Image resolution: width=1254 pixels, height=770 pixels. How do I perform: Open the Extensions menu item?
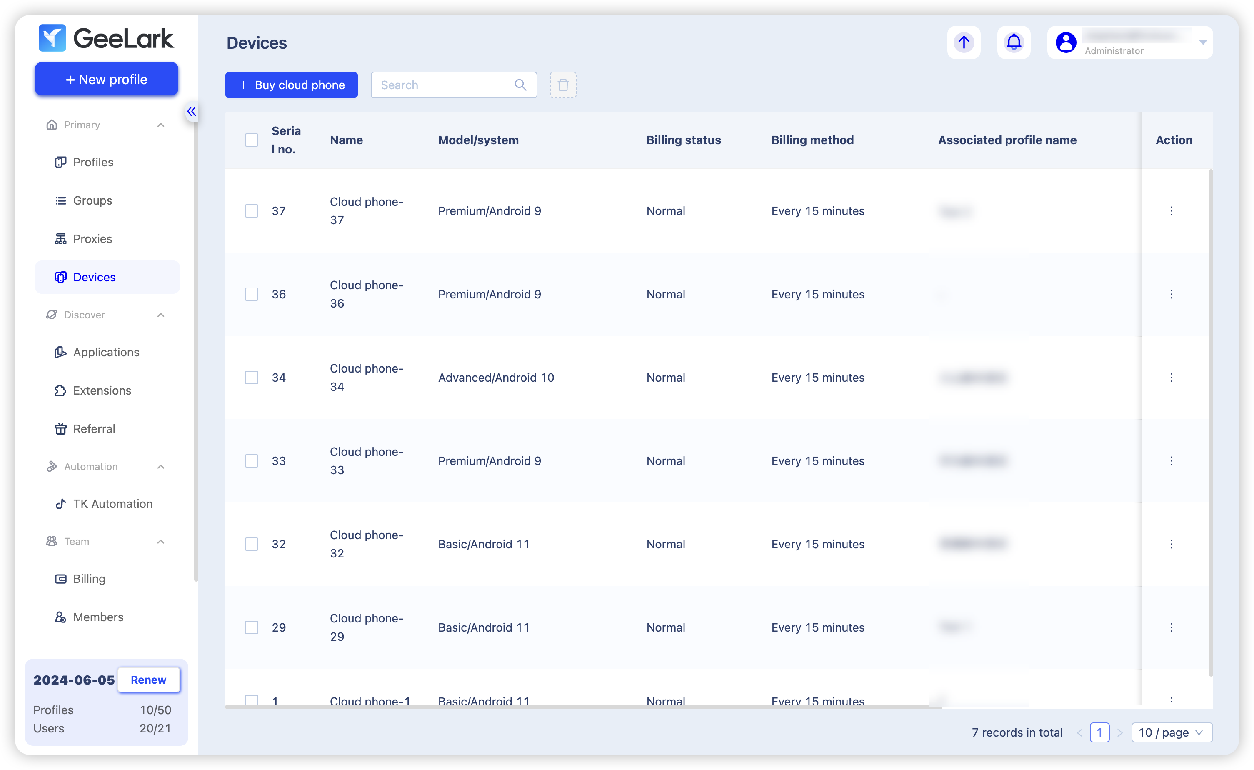(x=107, y=390)
